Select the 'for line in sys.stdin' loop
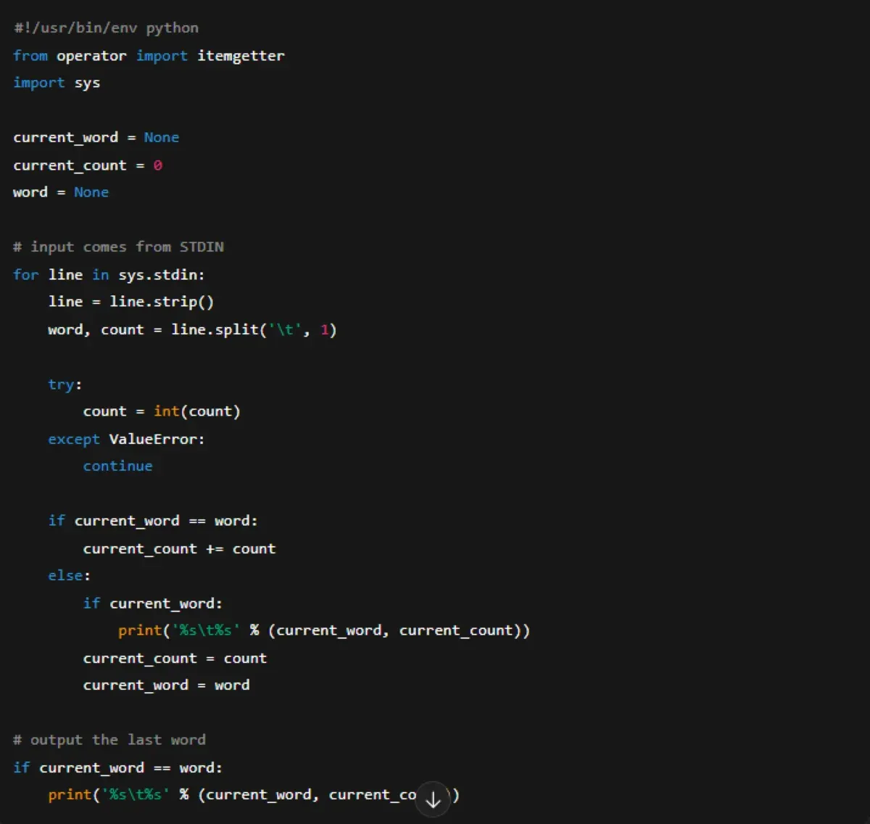 [x=107, y=274]
